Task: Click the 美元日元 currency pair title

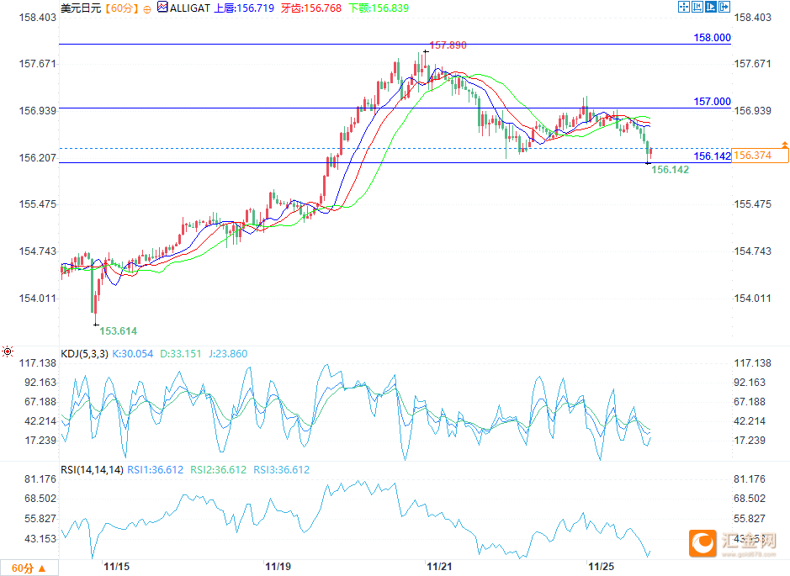Action: pyautogui.click(x=80, y=8)
